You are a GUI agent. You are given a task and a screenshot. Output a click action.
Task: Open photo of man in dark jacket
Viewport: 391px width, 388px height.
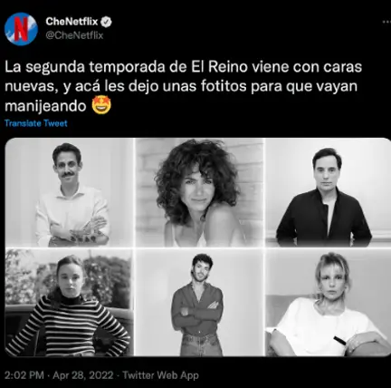[329, 192]
